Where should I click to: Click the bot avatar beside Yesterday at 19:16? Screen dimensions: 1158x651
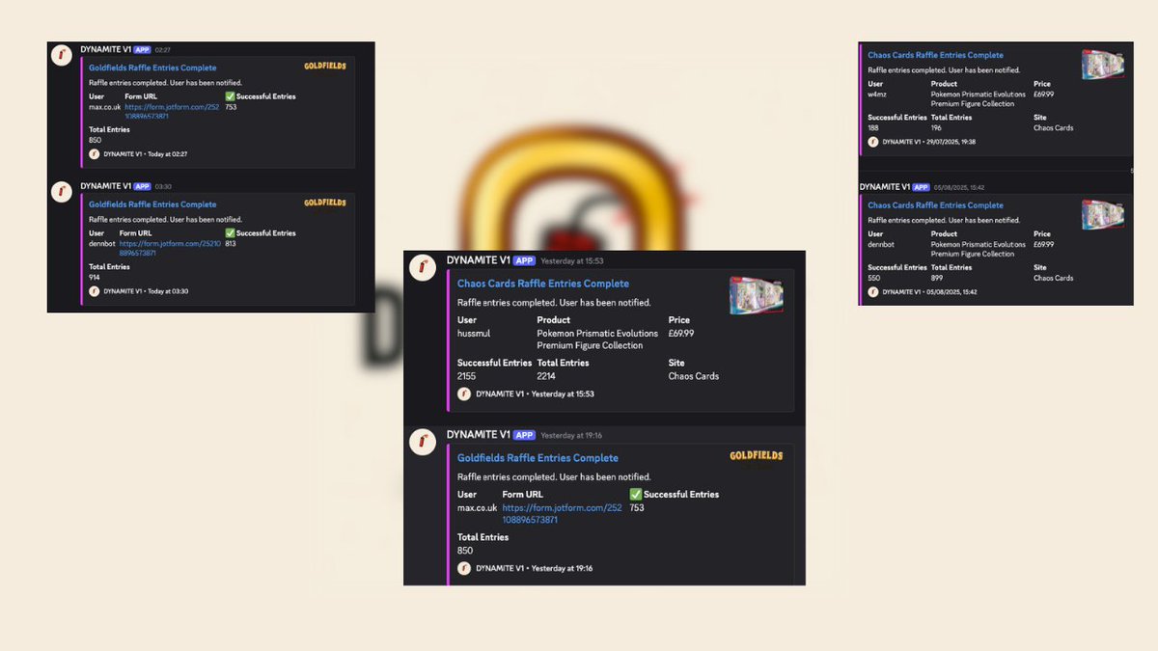click(x=423, y=443)
